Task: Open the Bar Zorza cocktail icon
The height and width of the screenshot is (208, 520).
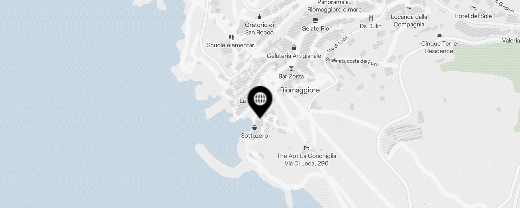Action: coord(291,68)
